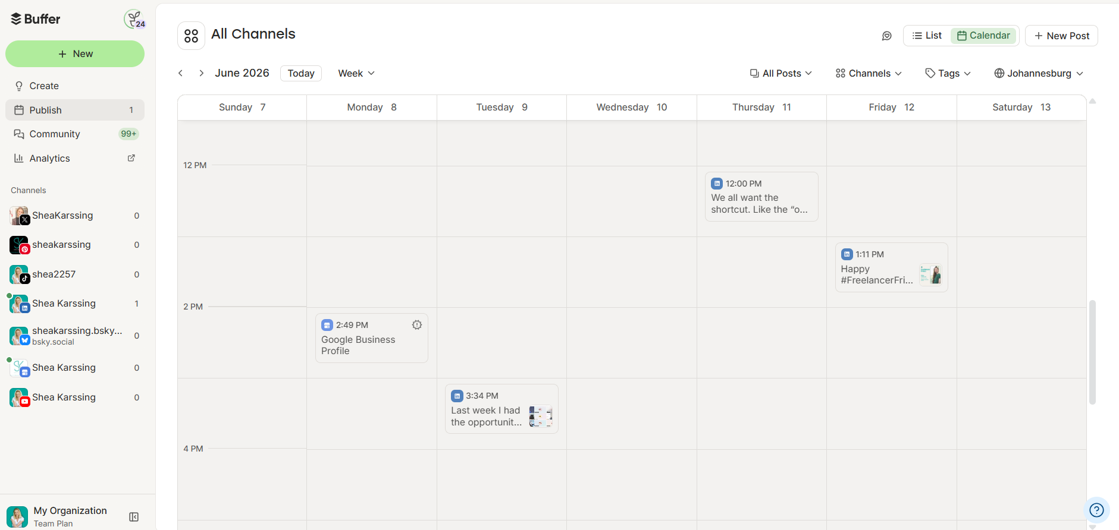Click Channels sidebar section heading
1119x530 pixels.
click(x=29, y=191)
